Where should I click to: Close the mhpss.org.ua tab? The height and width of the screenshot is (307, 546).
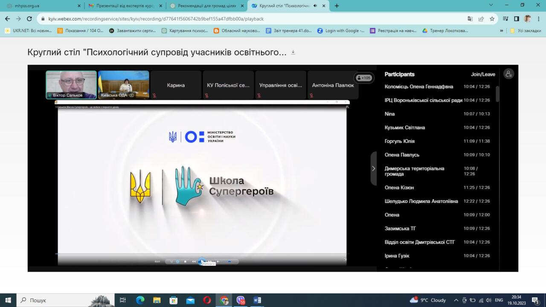click(x=79, y=6)
